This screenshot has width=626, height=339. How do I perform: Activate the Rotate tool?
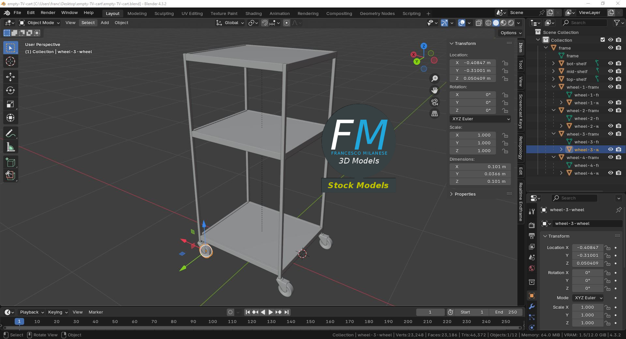coord(10,91)
